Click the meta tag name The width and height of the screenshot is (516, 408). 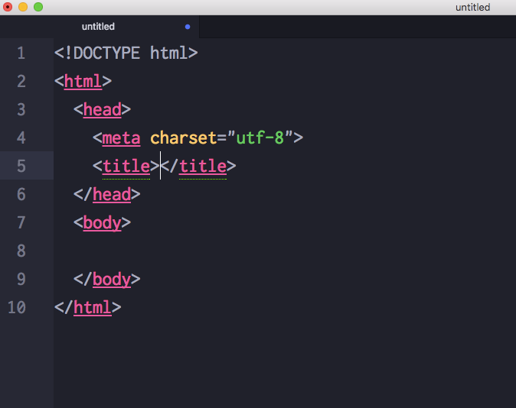pos(121,138)
